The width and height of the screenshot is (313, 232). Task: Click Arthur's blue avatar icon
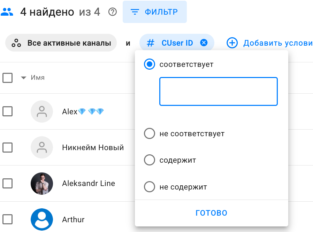tap(42, 219)
